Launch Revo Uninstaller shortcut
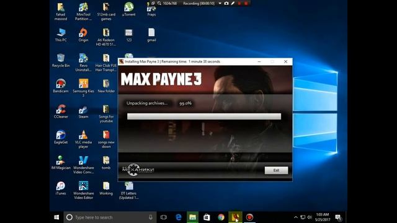The height and width of the screenshot is (223, 397). (x=83, y=63)
